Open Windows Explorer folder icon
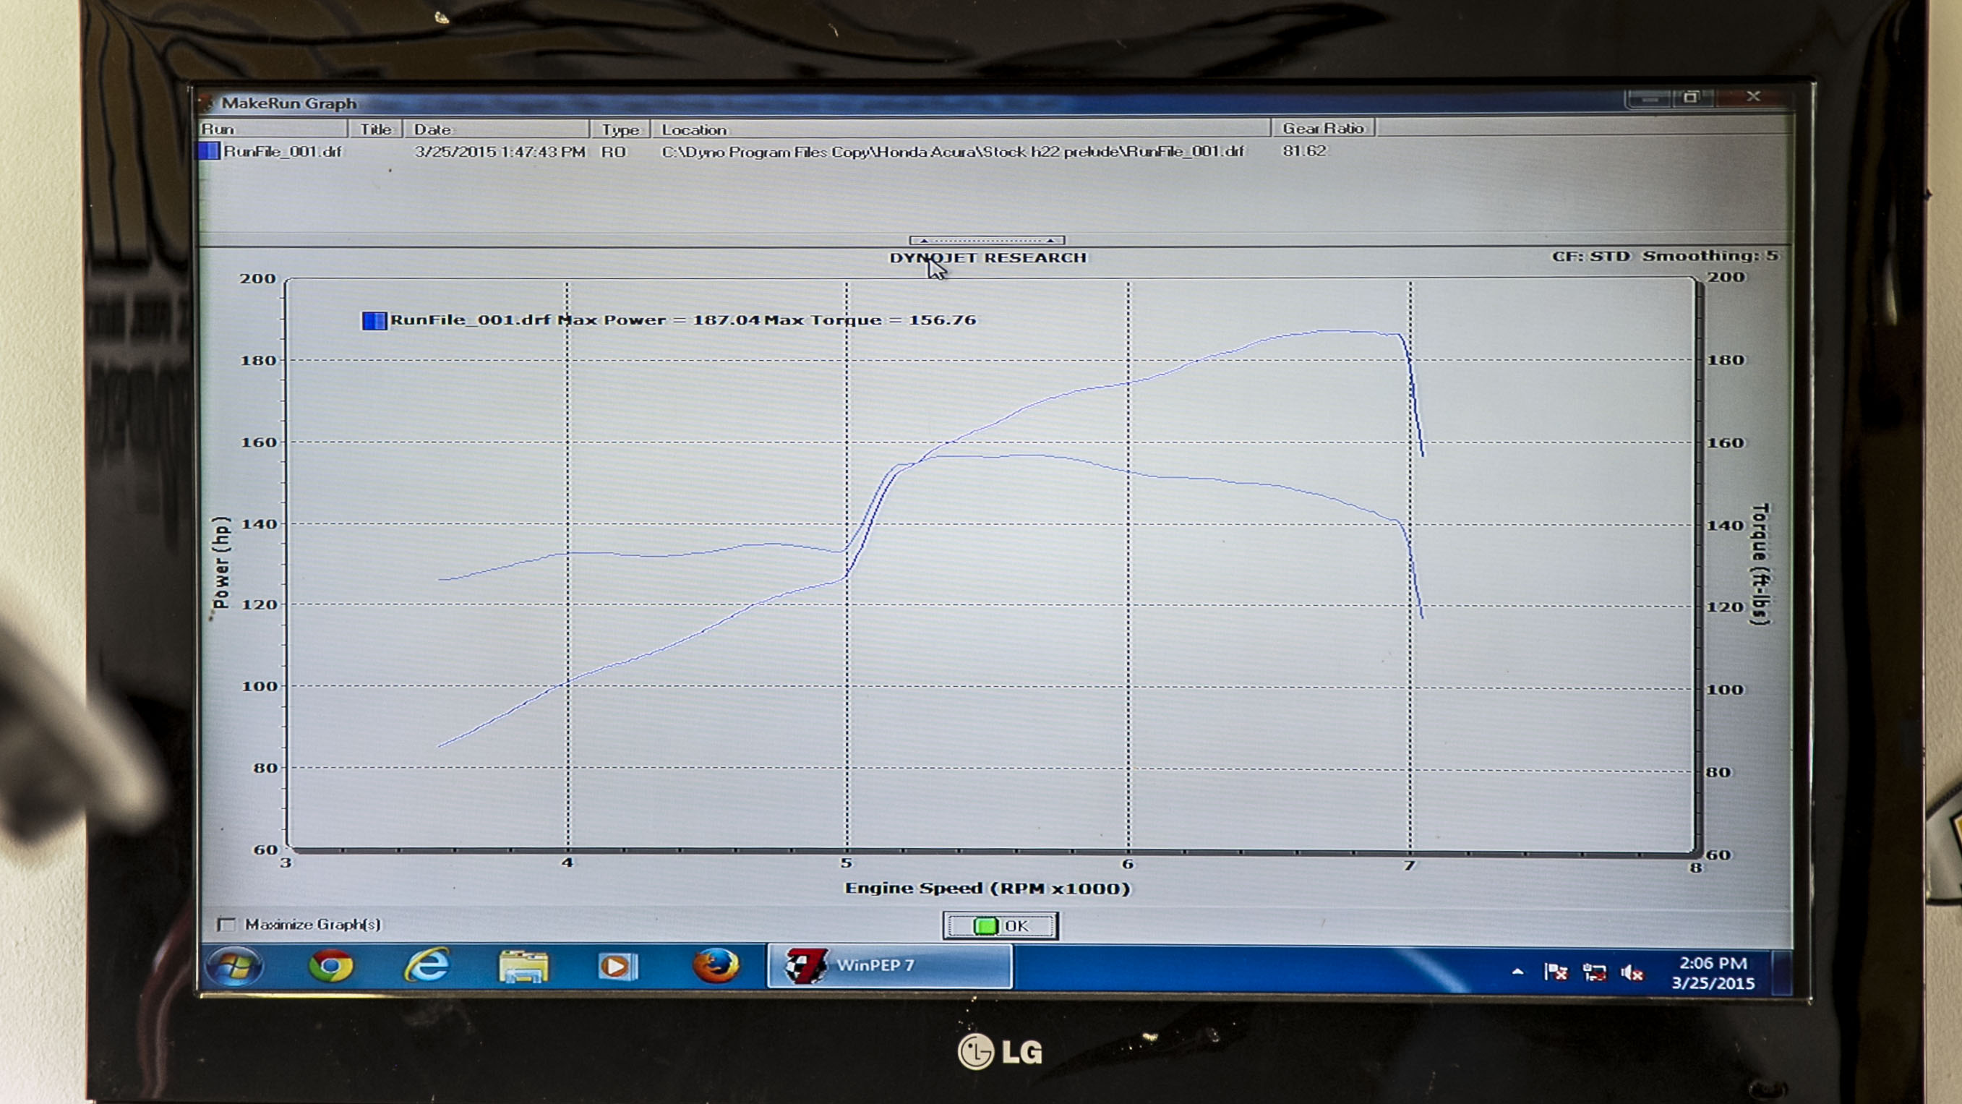1962x1104 pixels. click(x=523, y=966)
